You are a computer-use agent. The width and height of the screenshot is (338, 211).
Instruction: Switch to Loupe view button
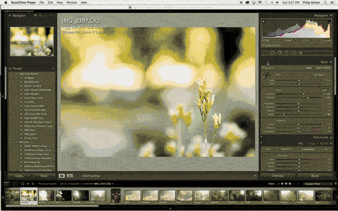pyautogui.click(x=62, y=176)
